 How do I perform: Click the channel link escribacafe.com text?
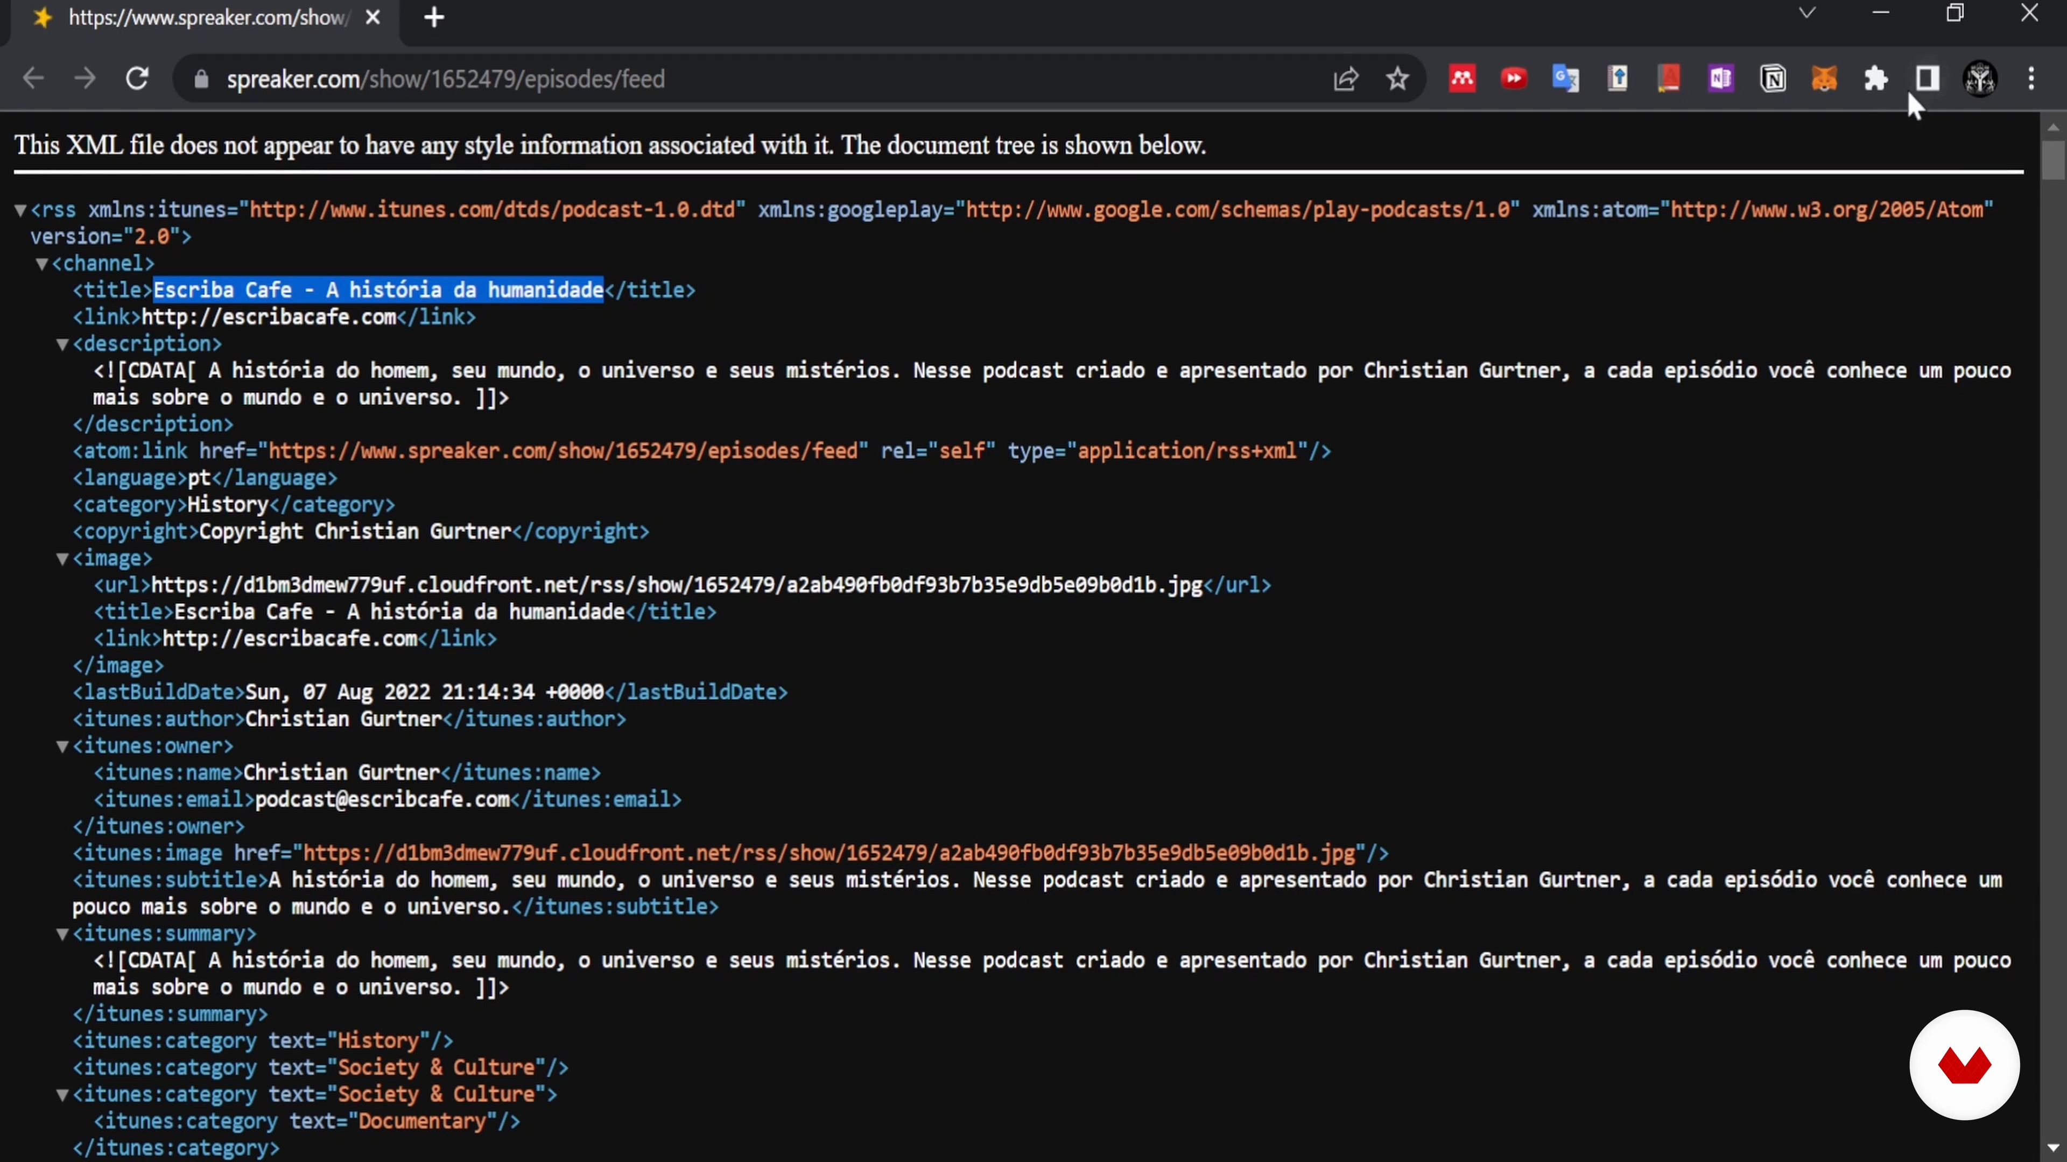[269, 317]
